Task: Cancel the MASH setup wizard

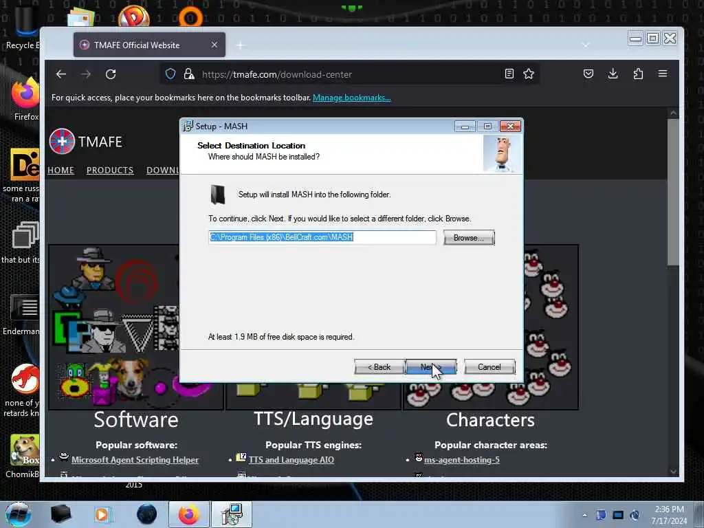Action: (489, 367)
